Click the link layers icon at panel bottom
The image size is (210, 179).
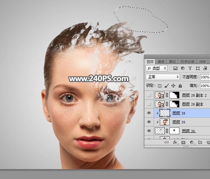click(166, 142)
